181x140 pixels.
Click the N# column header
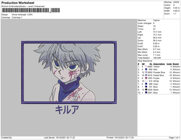pyautogui.click(x=143, y=64)
